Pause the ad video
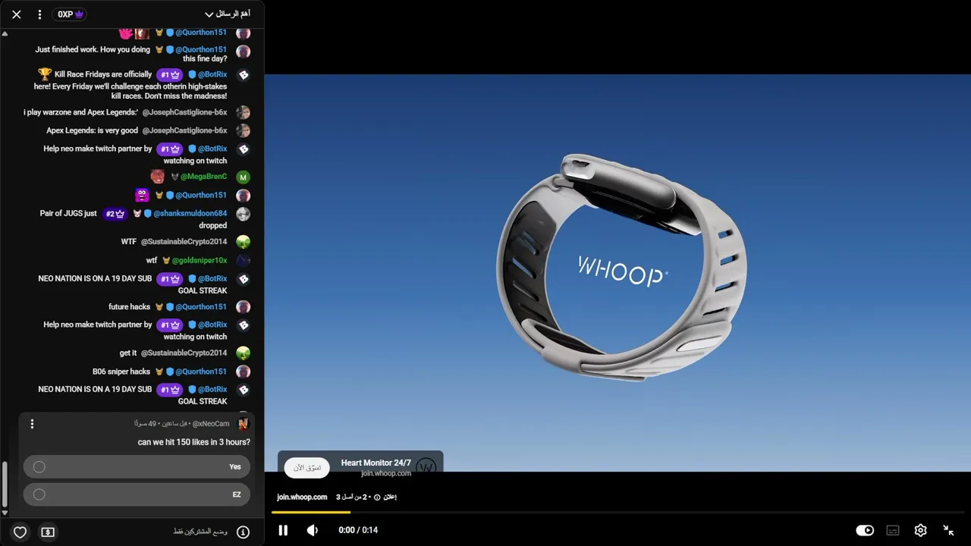The image size is (971, 546). pos(283,530)
